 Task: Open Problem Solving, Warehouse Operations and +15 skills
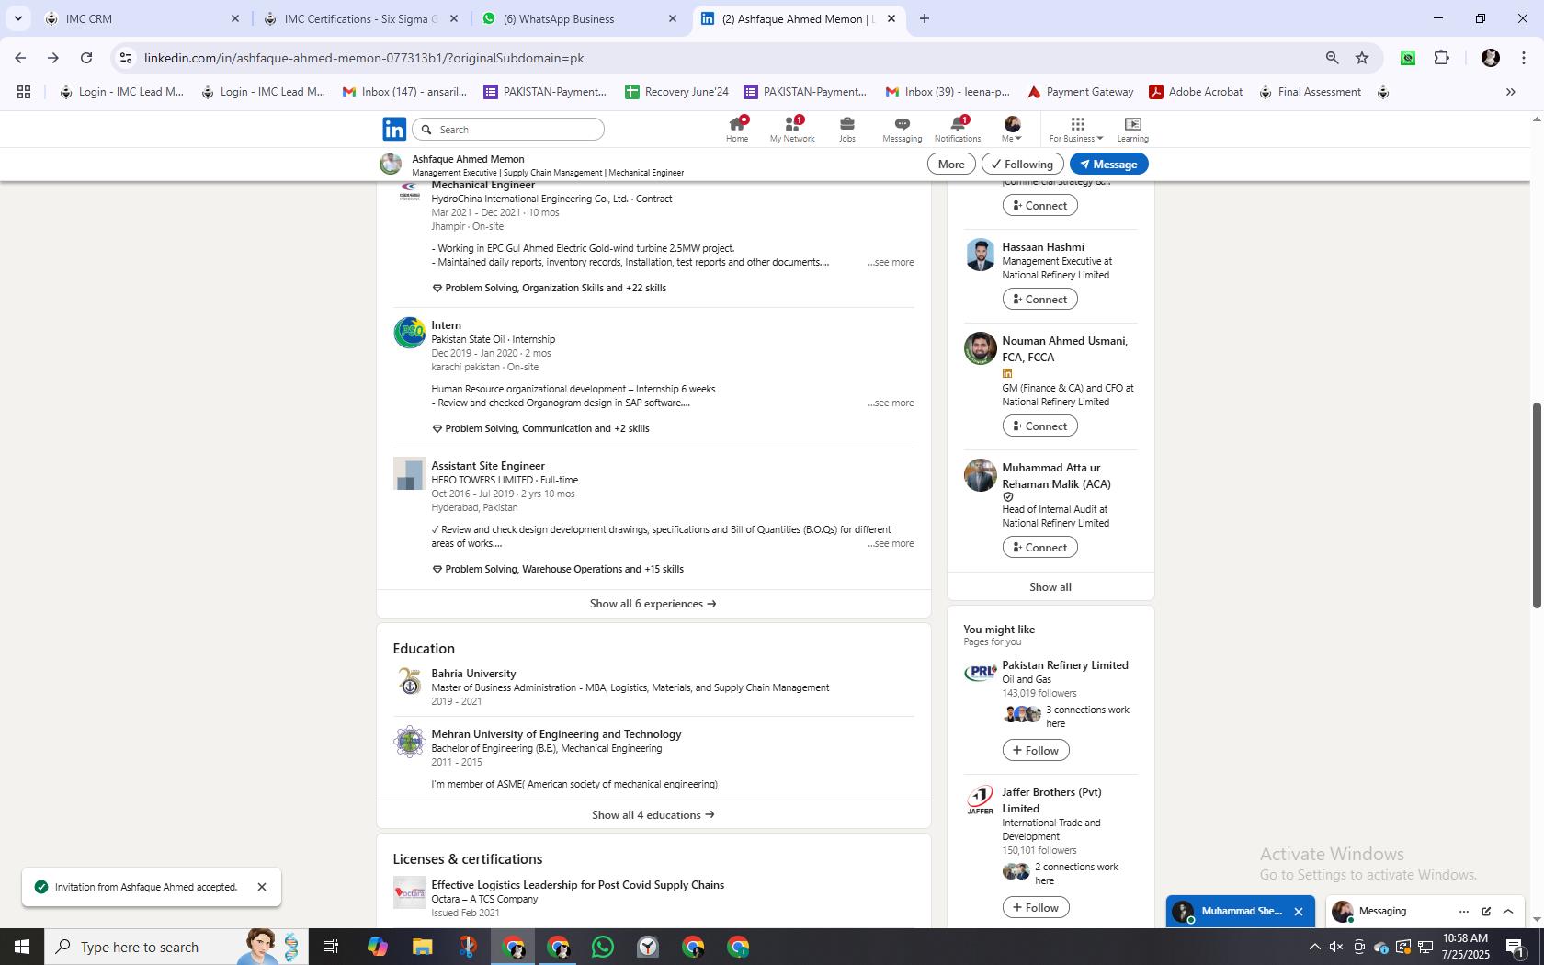(558, 569)
